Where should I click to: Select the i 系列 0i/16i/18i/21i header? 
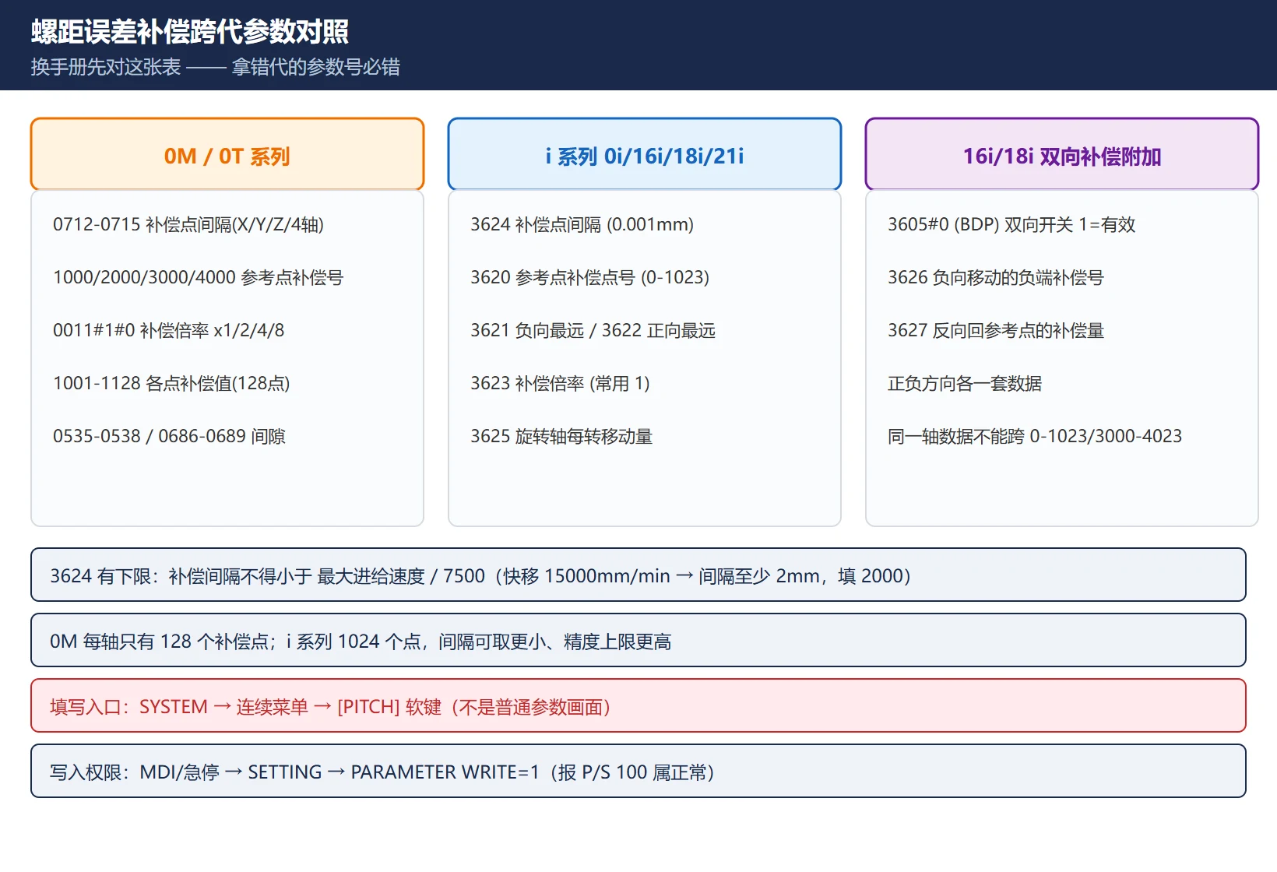pos(645,154)
